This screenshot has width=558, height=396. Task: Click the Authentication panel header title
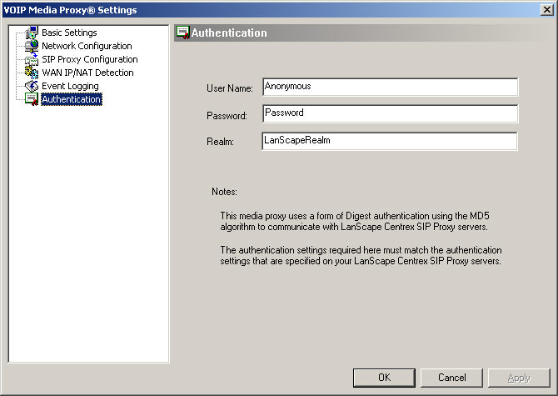point(229,33)
